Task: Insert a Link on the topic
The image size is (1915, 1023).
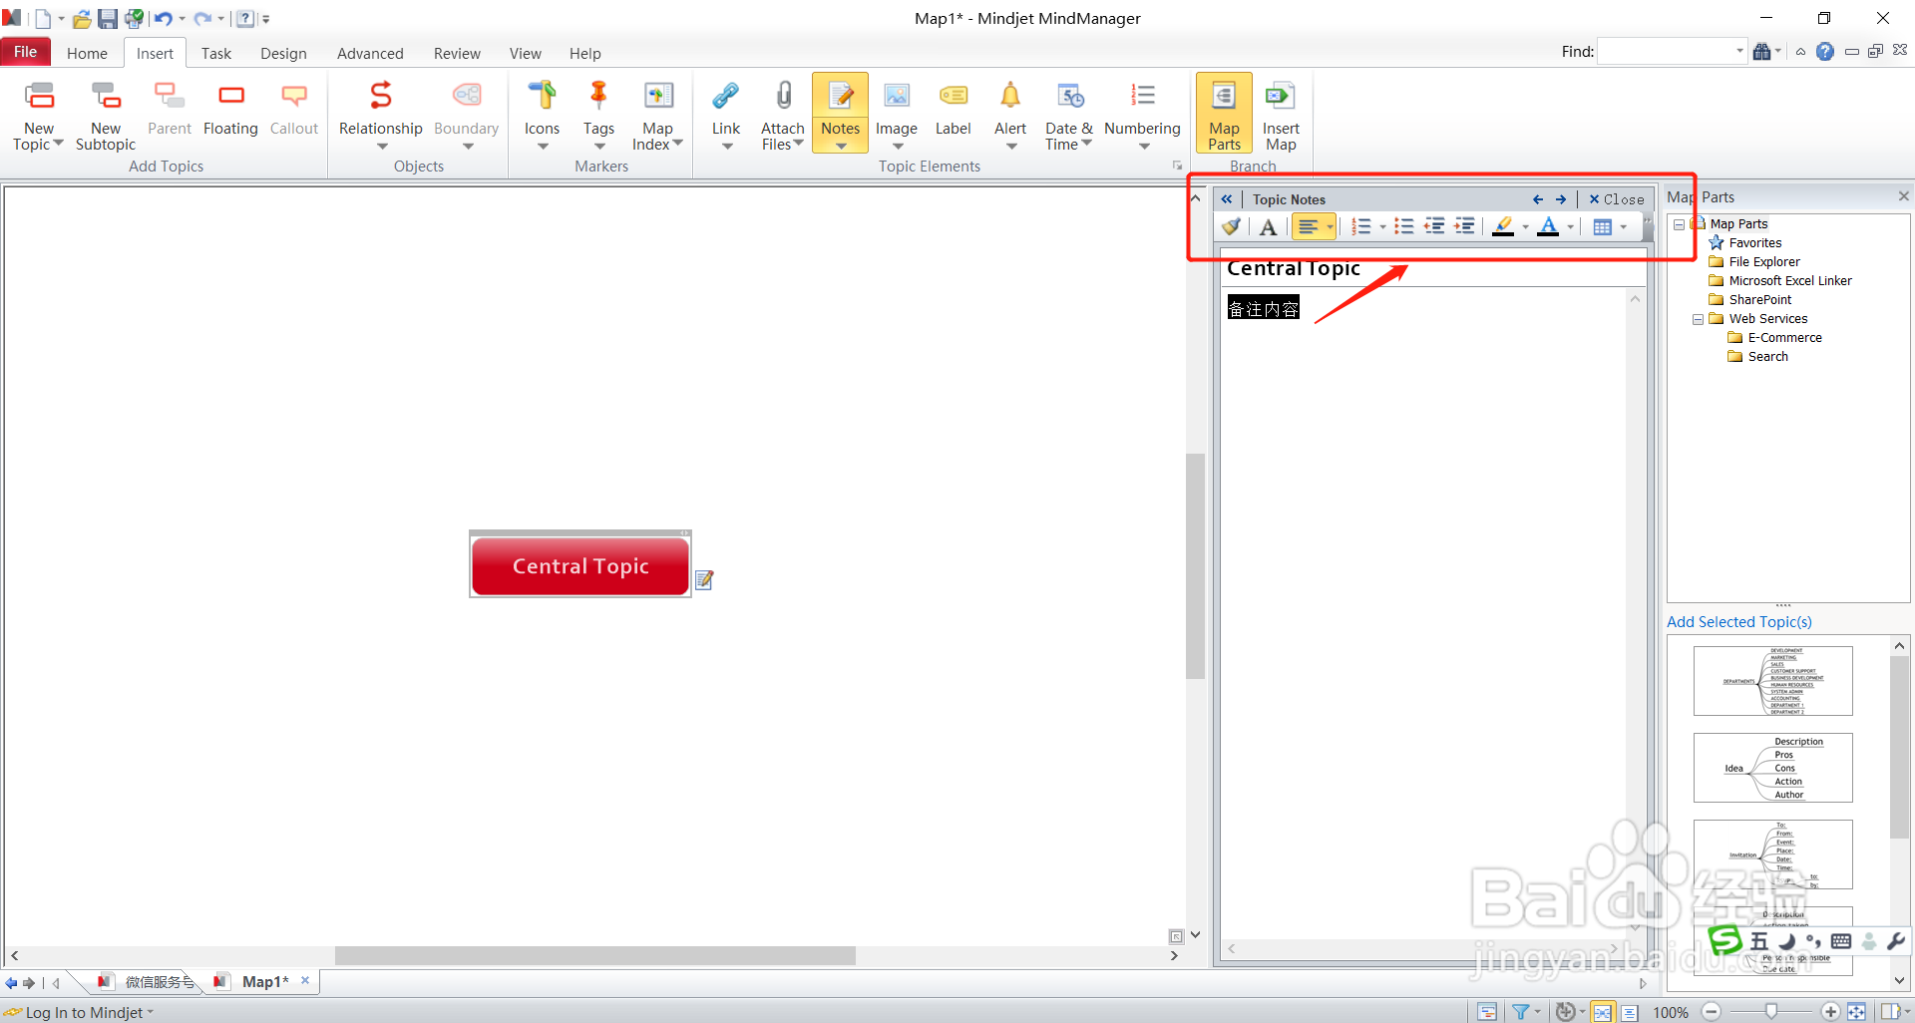Action: tap(726, 116)
